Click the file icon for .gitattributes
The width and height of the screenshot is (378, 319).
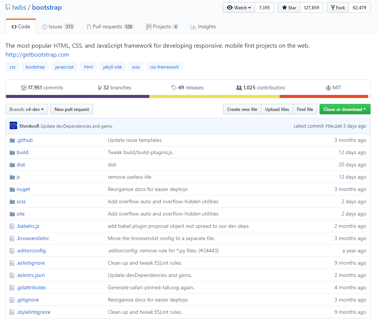[12, 288]
